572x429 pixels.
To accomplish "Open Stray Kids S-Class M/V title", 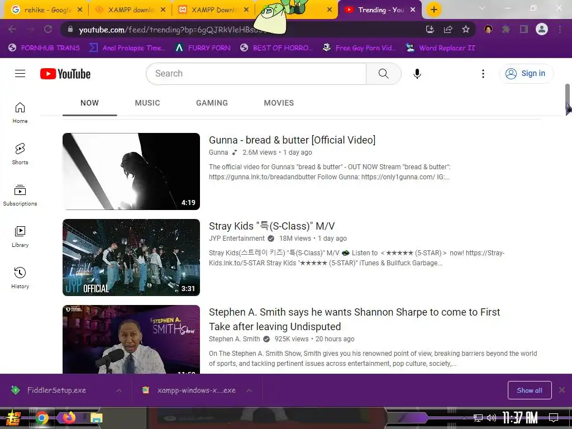I will click(x=272, y=226).
